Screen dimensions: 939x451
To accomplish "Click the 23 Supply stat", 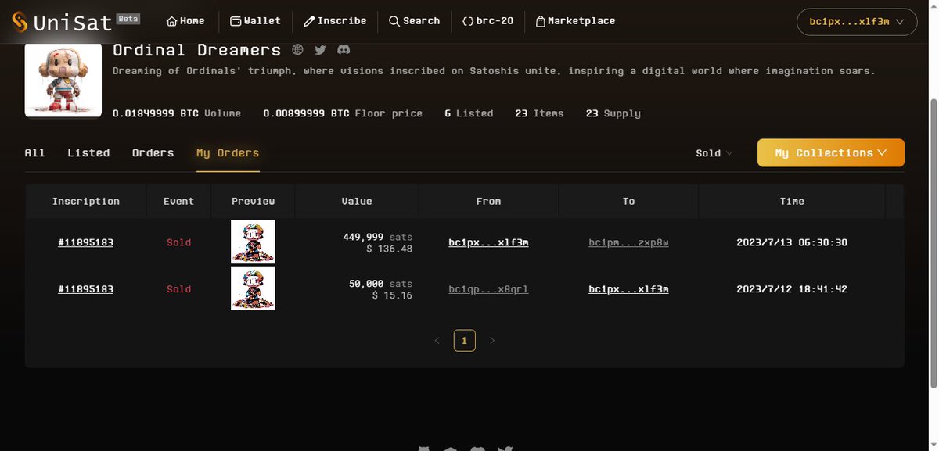I will (x=613, y=113).
